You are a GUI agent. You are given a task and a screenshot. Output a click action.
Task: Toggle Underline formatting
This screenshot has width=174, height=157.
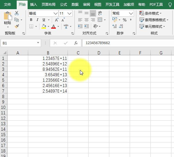[x=44, y=20]
